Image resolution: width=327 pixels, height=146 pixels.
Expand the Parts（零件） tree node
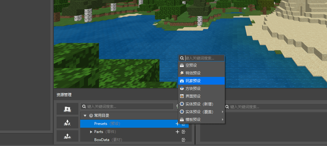(x=91, y=132)
